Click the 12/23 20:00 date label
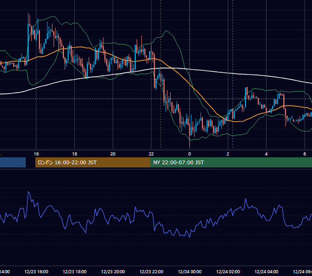Screen dimensions: 312x276 pos(113,271)
